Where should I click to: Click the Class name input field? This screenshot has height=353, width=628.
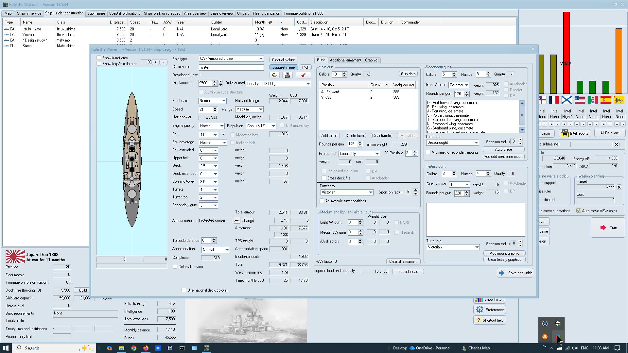[231, 67]
